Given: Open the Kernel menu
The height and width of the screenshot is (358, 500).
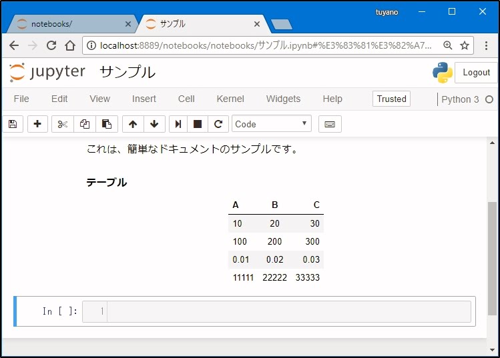Looking at the screenshot, I should pyautogui.click(x=230, y=99).
